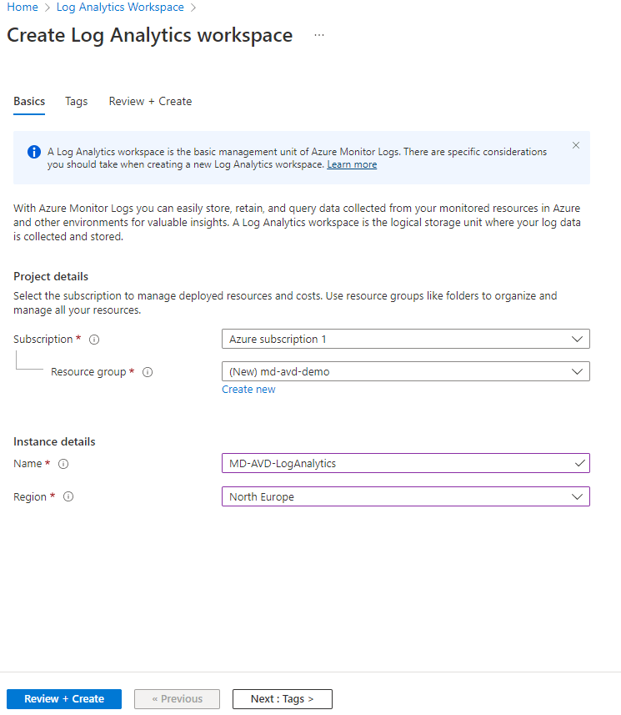This screenshot has height=715, width=621.
Task: Click the Review + Create button
Action: tap(64, 699)
